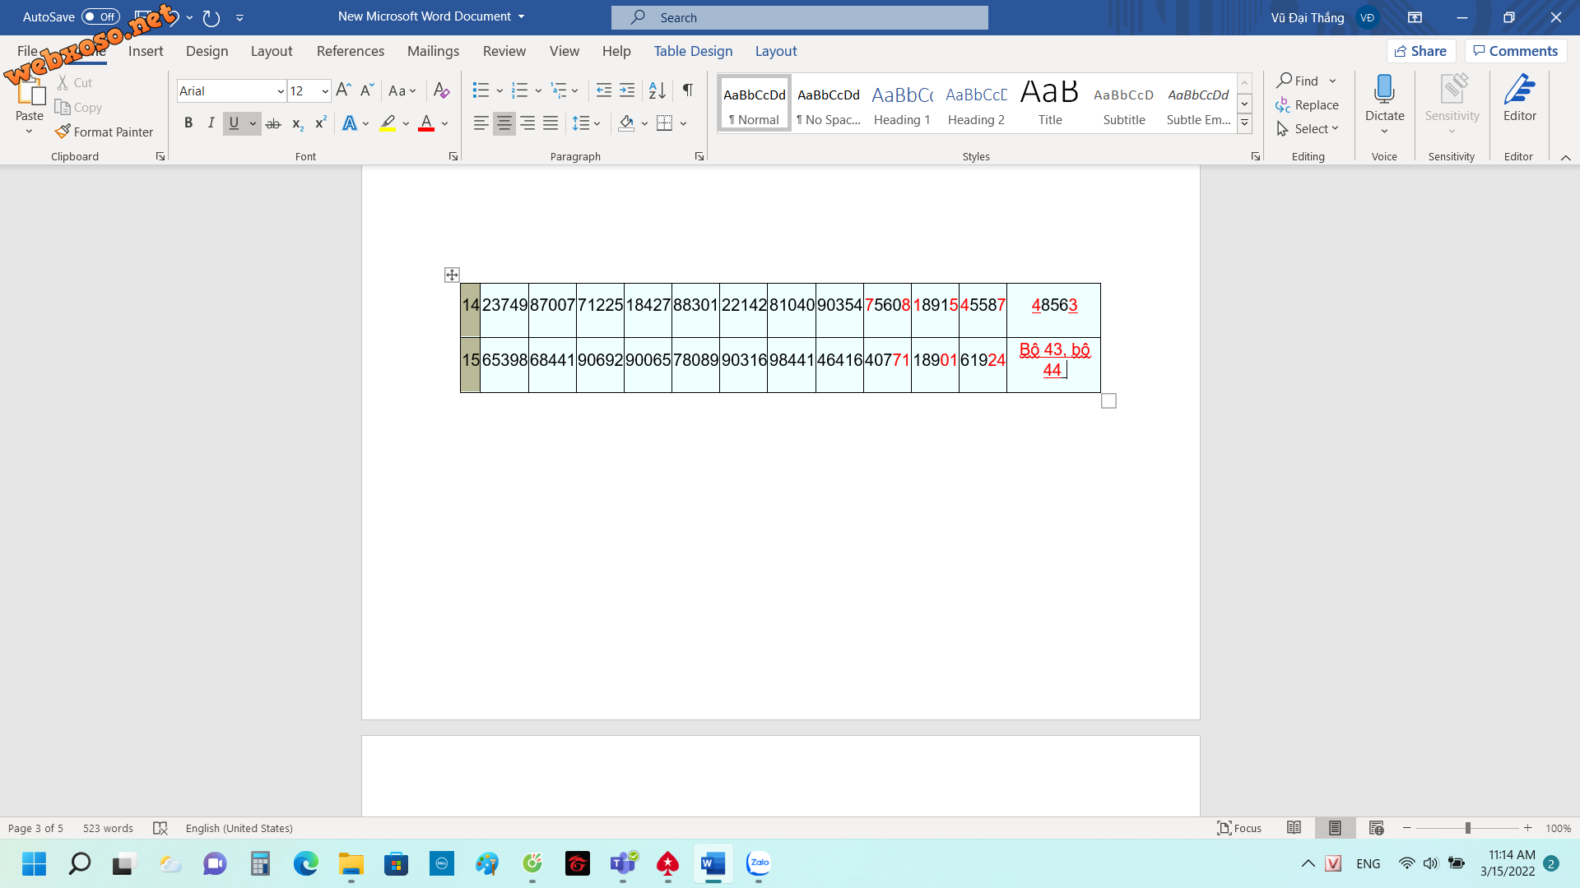This screenshot has width=1580, height=888.
Task: Increase font size with Grow Font icon
Action: (x=344, y=90)
